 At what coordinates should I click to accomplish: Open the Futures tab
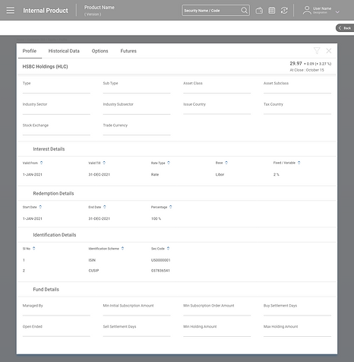(128, 51)
